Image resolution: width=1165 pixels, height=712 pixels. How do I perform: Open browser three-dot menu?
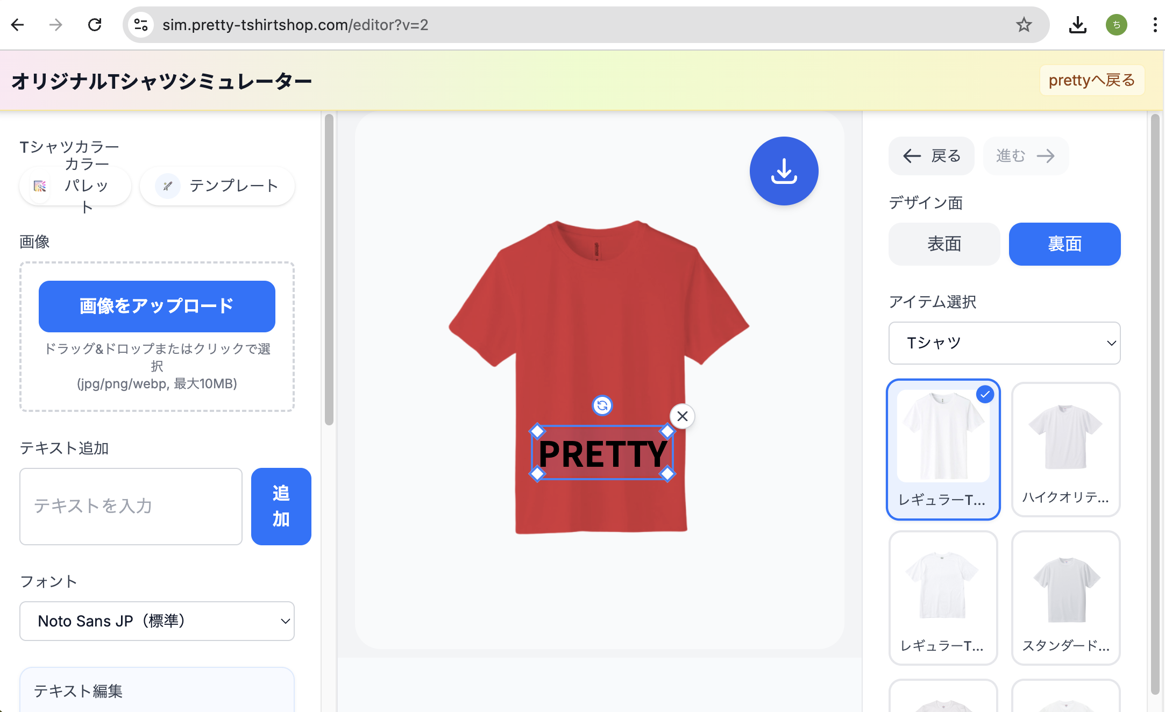pyautogui.click(x=1155, y=25)
